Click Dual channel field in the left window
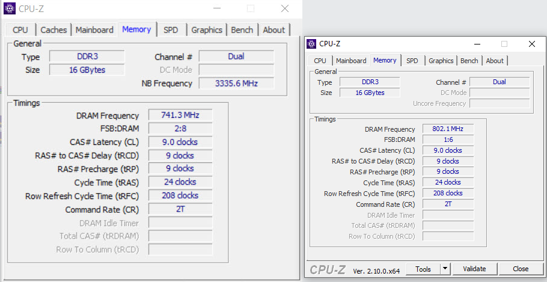The height and width of the screenshot is (282, 547). click(236, 57)
